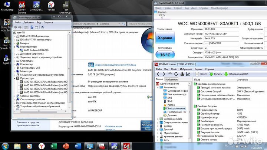
Task: Click the Windows Start button
Action: pyautogui.click(x=5, y=146)
